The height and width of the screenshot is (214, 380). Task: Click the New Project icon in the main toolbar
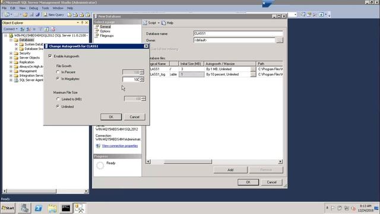7,15
